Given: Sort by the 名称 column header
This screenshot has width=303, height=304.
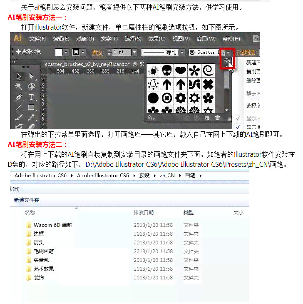Looking at the screenshot, I should 30,213.
